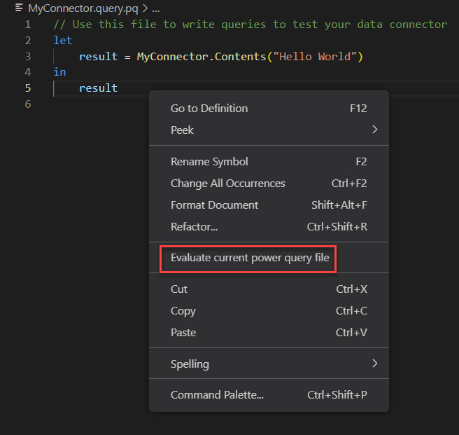
Task: Click 'MyConnector.Contents' in line 3
Action: tap(201, 56)
